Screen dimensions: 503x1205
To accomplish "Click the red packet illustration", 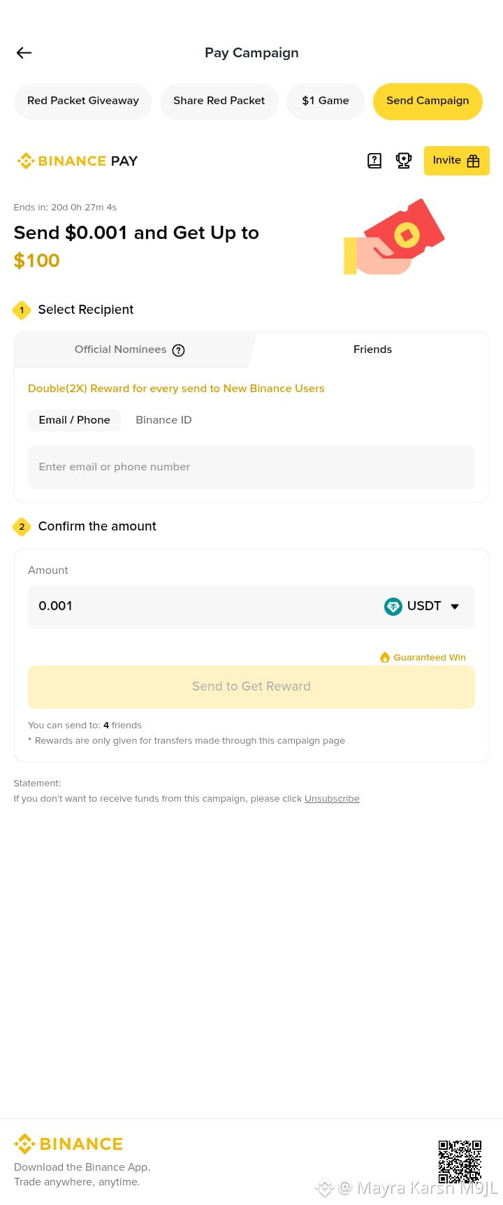I will [x=395, y=238].
